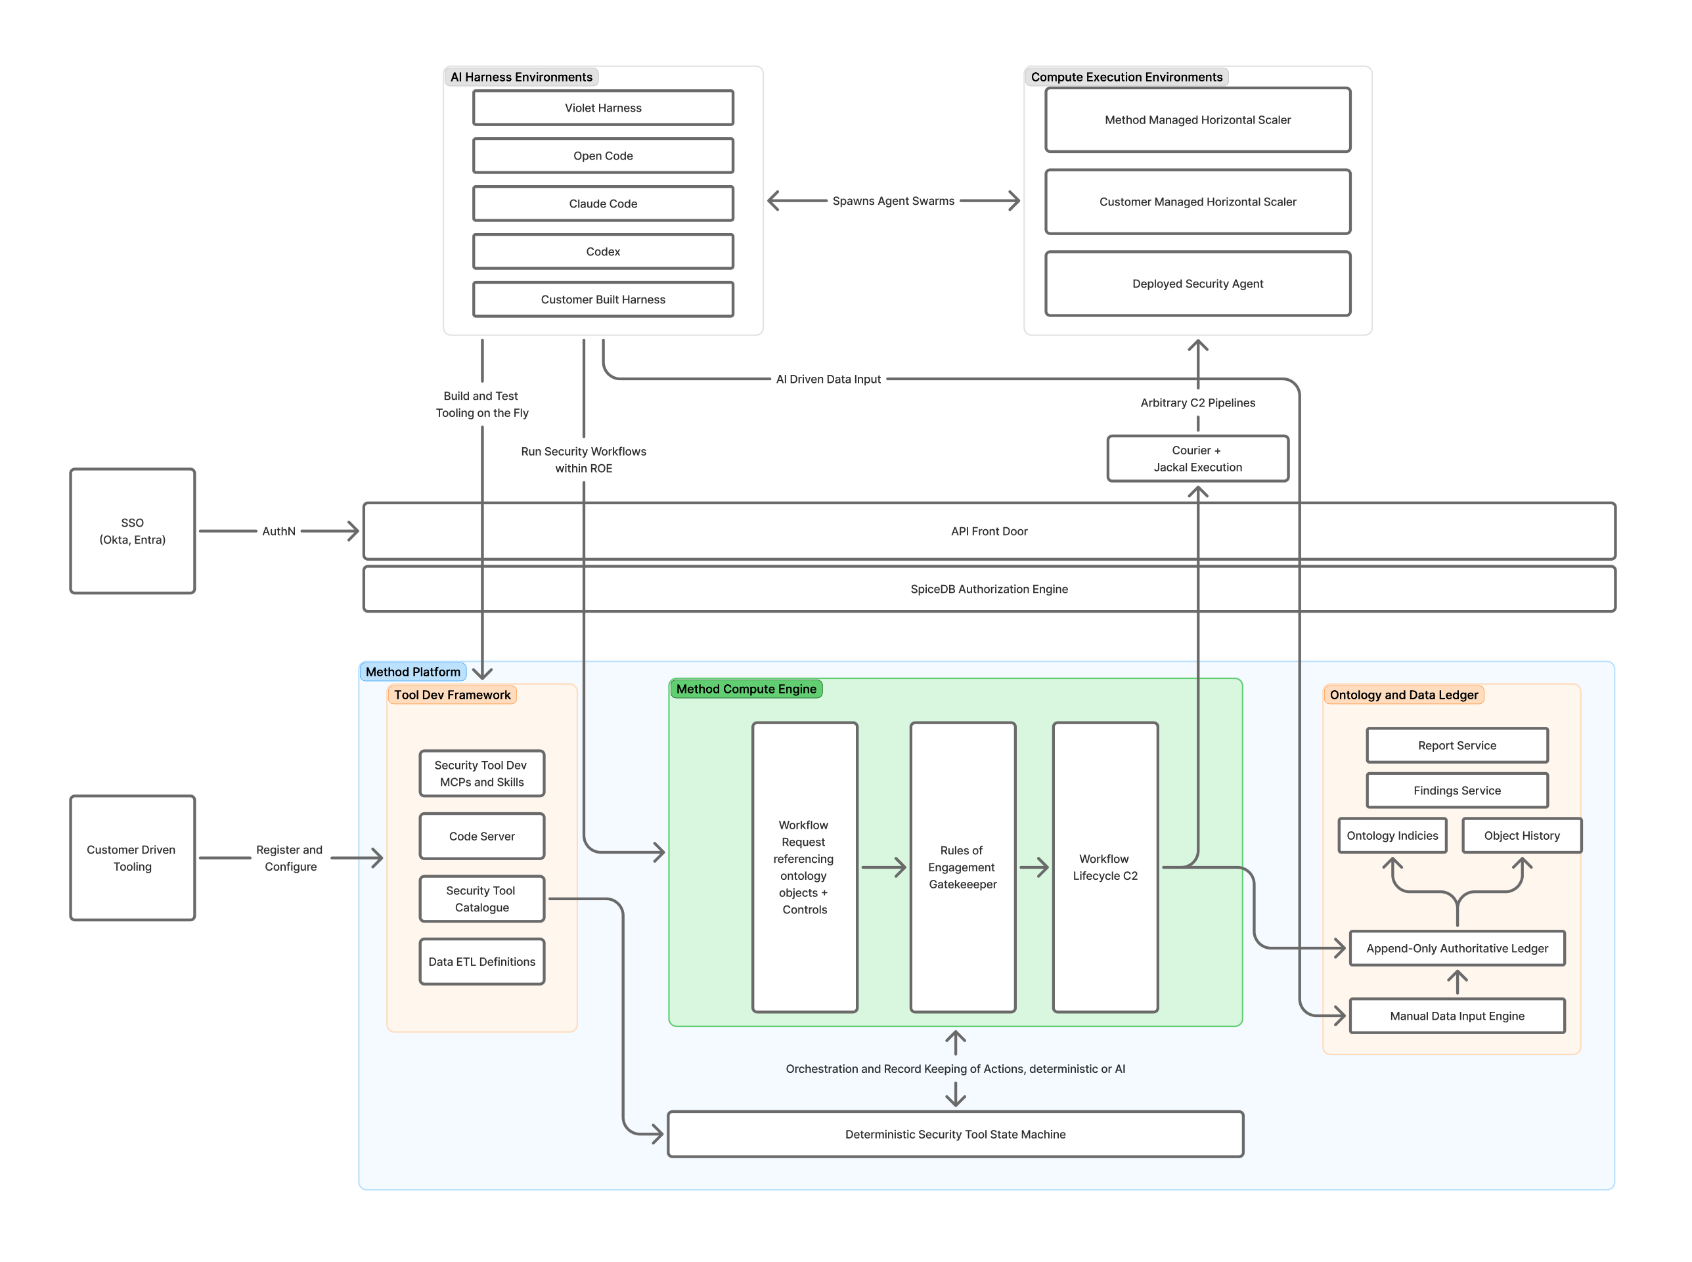
Task: Select the Manual Data Input Engine box
Action: 1458,1016
